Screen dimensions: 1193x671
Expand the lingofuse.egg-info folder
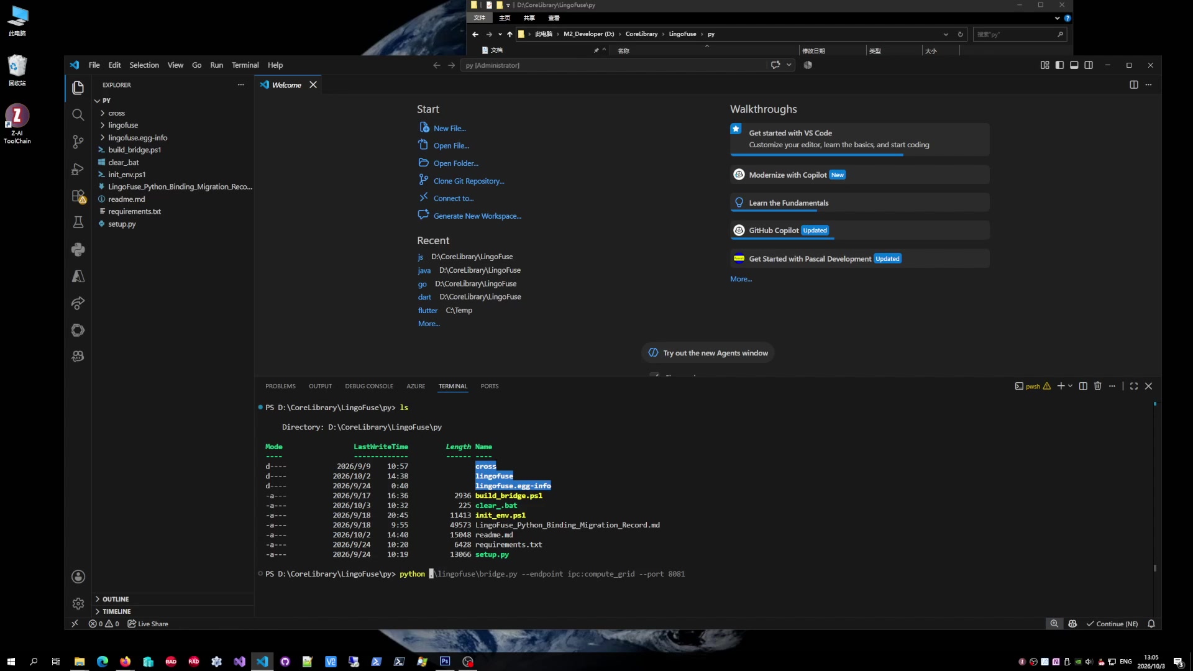173,138
